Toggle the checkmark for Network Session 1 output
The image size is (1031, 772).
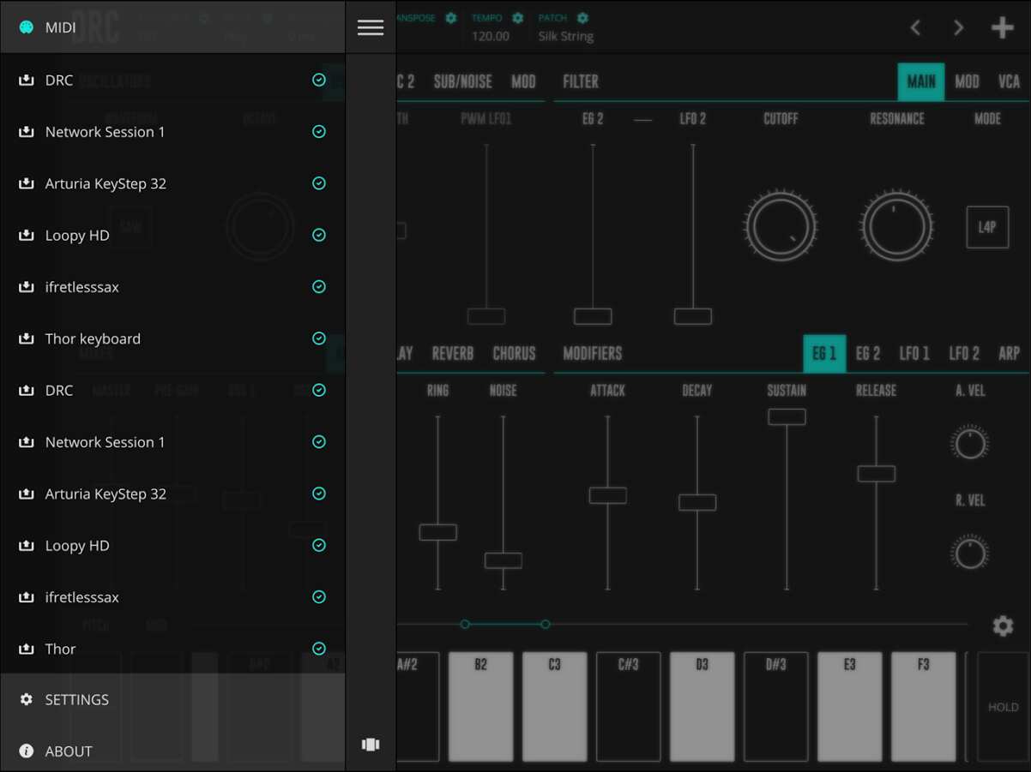(x=319, y=441)
